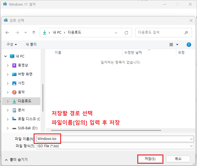This screenshot has height=166, width=197.
Task: Refresh the 다운로드 folder view
Action: (x=126, y=33)
